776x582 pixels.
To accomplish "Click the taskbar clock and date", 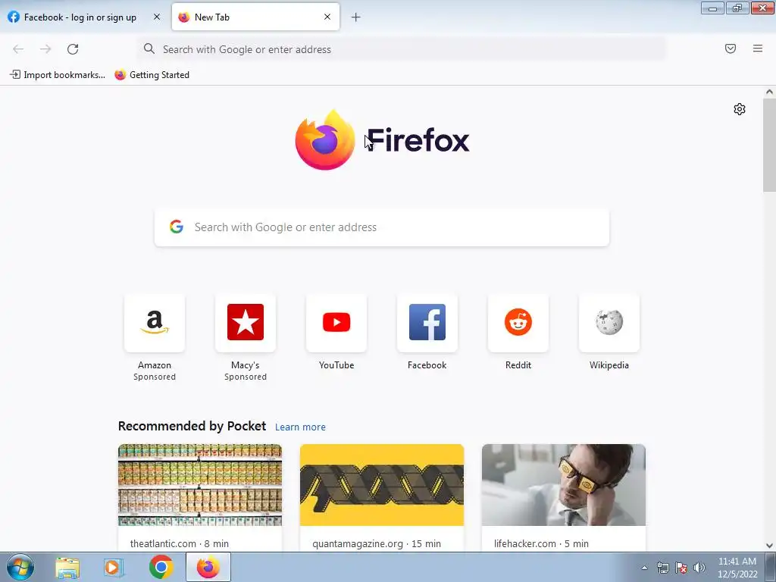I will [737, 568].
